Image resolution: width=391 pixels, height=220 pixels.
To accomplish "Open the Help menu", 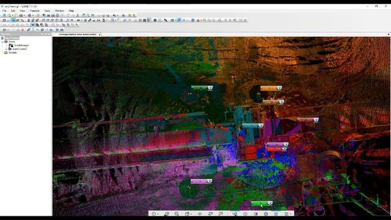I will click(71, 11).
